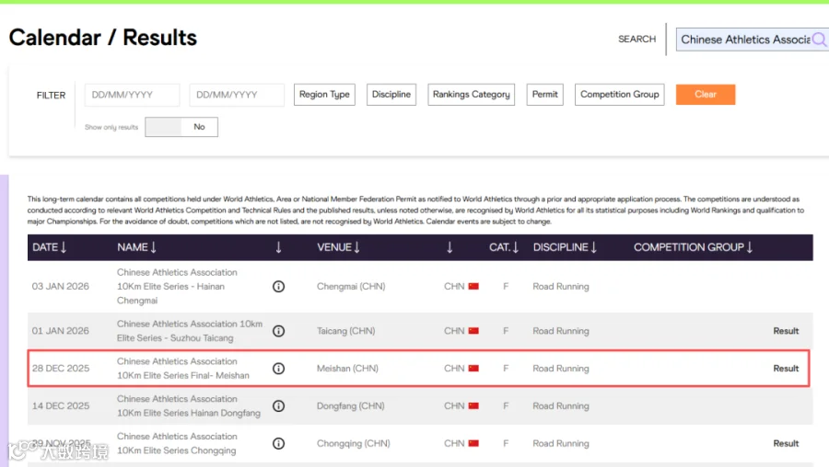Open info icon for Meishan Final race
This screenshot has width=829, height=467.
click(278, 369)
